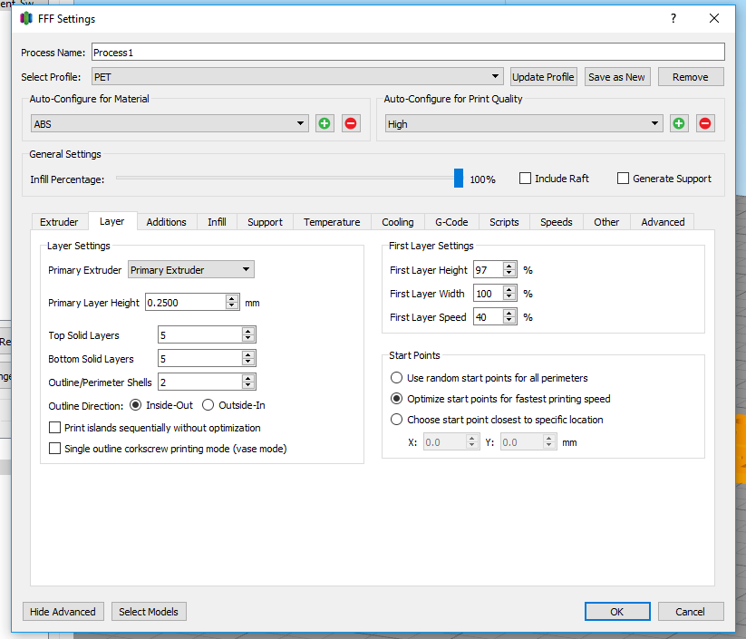Switch to the Other tab
This screenshot has height=639, width=746.
(606, 222)
